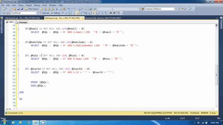Screen dimensions: 223x125
Task: Collapse the IF @Email block at line 47
Action: [18, 29]
